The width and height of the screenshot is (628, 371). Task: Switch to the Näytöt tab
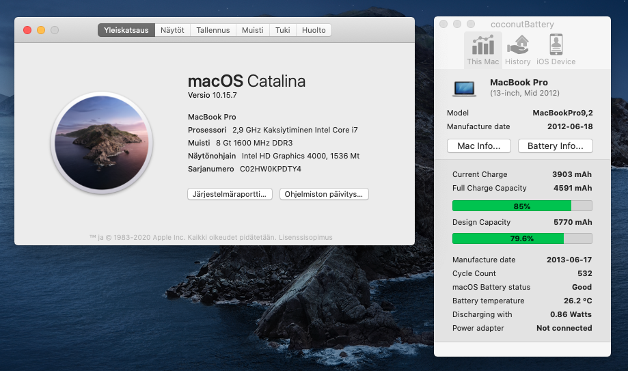(172, 30)
